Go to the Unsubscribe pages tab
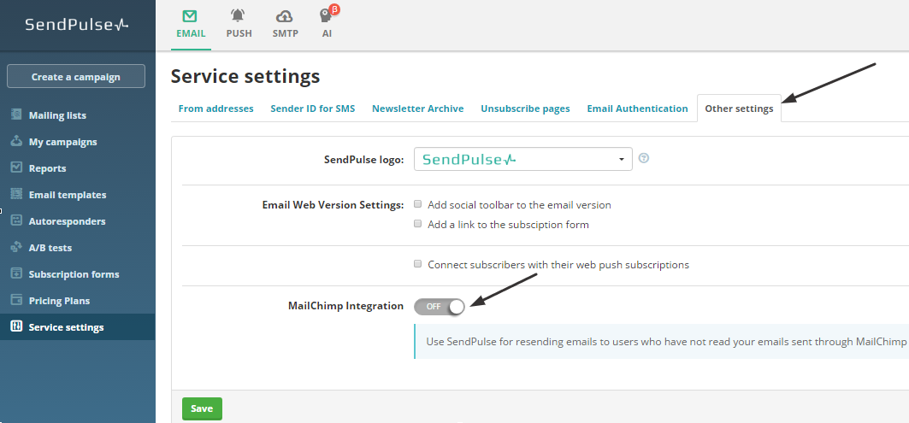This screenshot has width=909, height=423. pyautogui.click(x=525, y=109)
